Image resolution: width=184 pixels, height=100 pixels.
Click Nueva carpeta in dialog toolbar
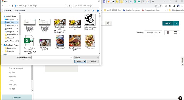[x=20, y=11]
